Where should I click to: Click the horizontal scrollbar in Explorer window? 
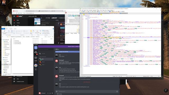point(23,74)
